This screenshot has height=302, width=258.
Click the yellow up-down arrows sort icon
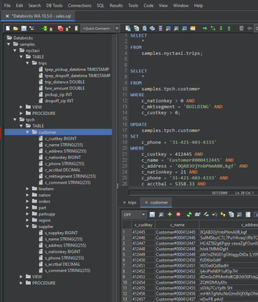(x=223, y=215)
